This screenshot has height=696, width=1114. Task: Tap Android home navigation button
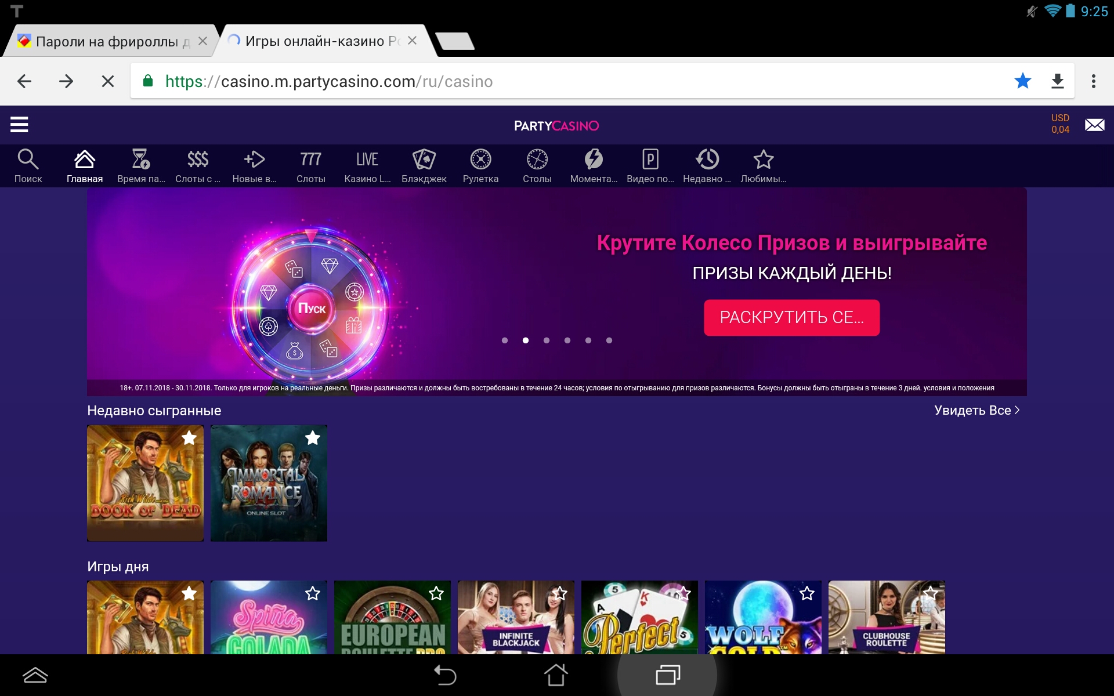click(556, 675)
